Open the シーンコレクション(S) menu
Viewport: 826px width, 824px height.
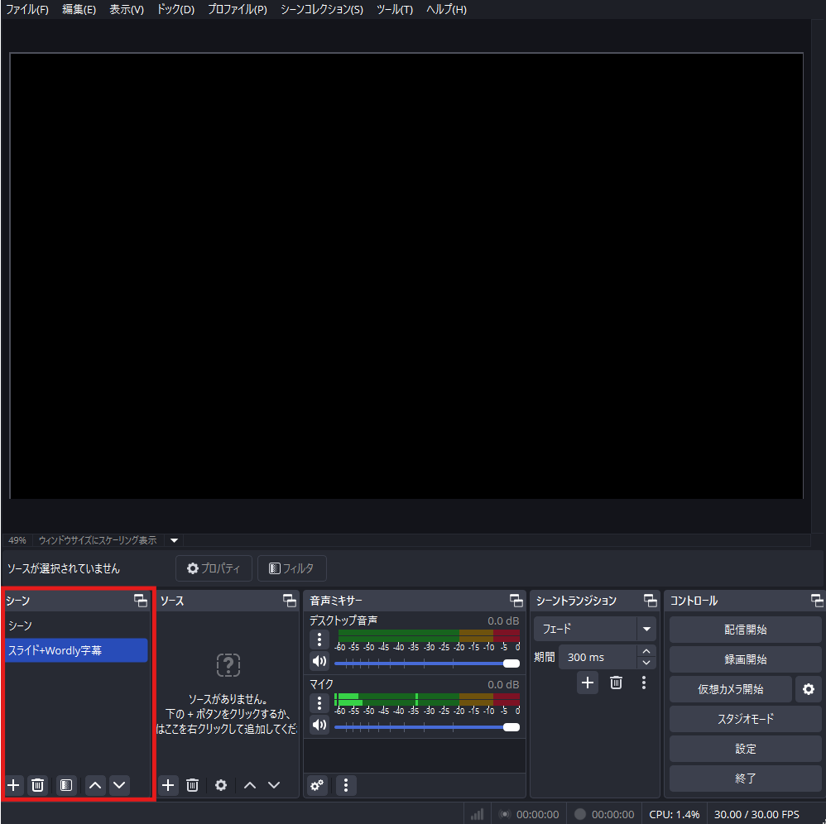tap(321, 9)
